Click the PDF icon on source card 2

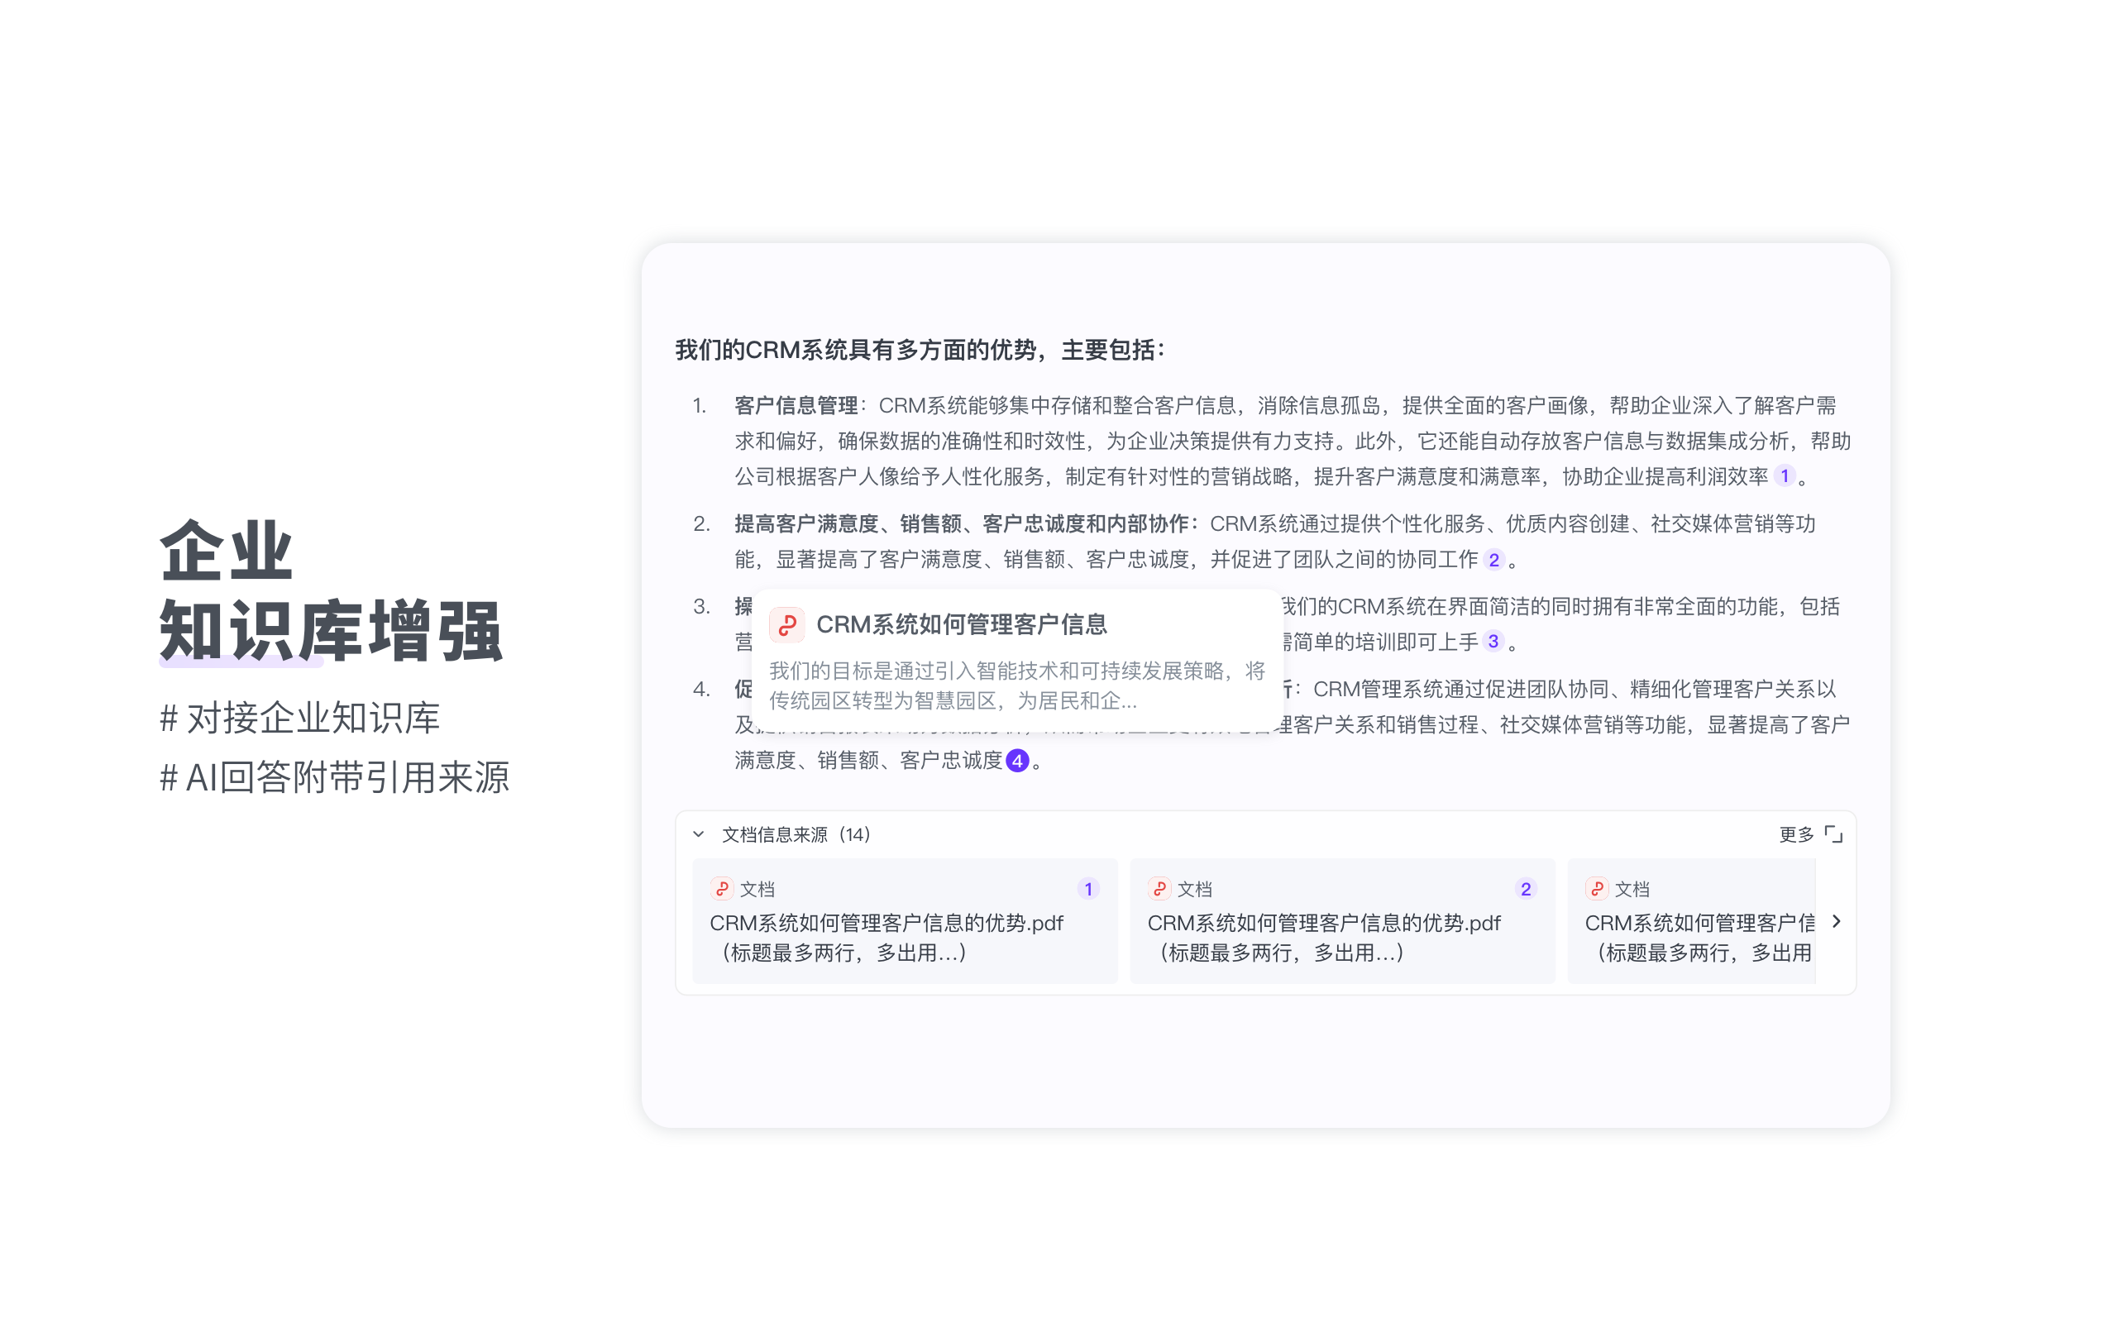(x=1159, y=889)
